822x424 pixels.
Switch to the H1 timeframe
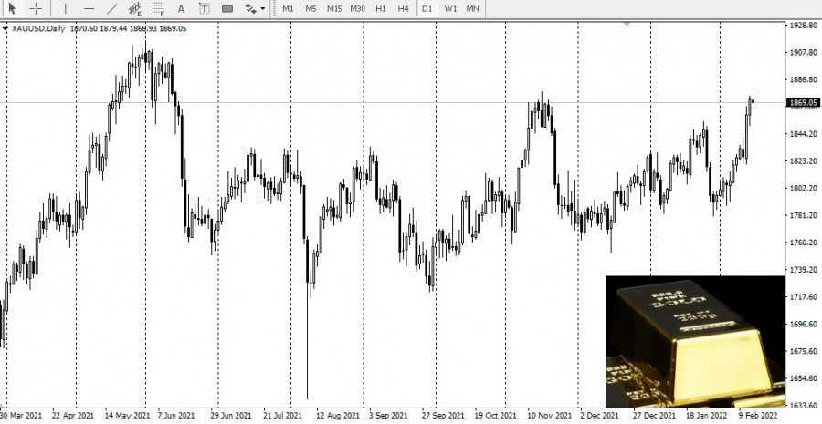click(381, 8)
